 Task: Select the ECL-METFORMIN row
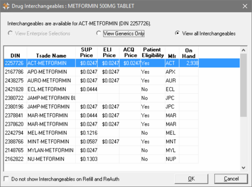[x=101, y=89]
